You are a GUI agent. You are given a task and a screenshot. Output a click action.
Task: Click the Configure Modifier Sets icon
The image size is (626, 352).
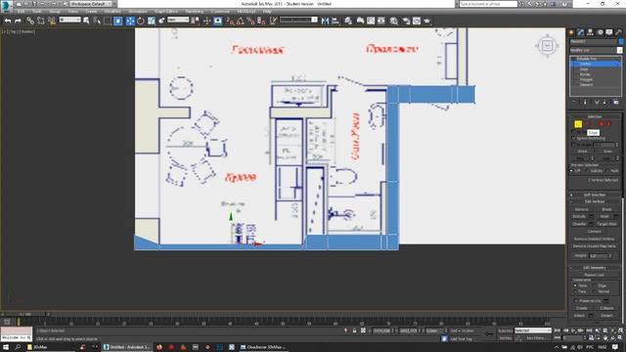615,102
